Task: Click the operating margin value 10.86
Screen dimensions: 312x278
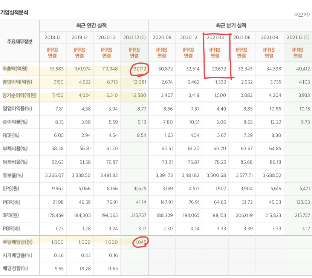Action: pyautogui.click(x=274, y=109)
